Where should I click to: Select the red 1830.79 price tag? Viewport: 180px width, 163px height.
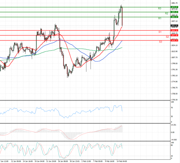pos(174,40)
